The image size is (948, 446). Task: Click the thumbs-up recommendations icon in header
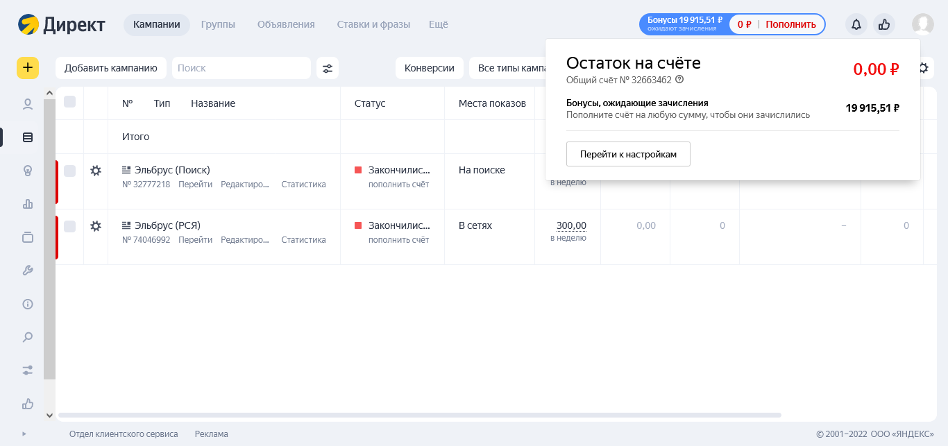(884, 24)
